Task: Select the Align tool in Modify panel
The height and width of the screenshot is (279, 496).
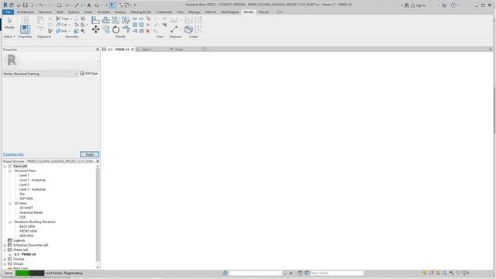Action: (x=95, y=20)
